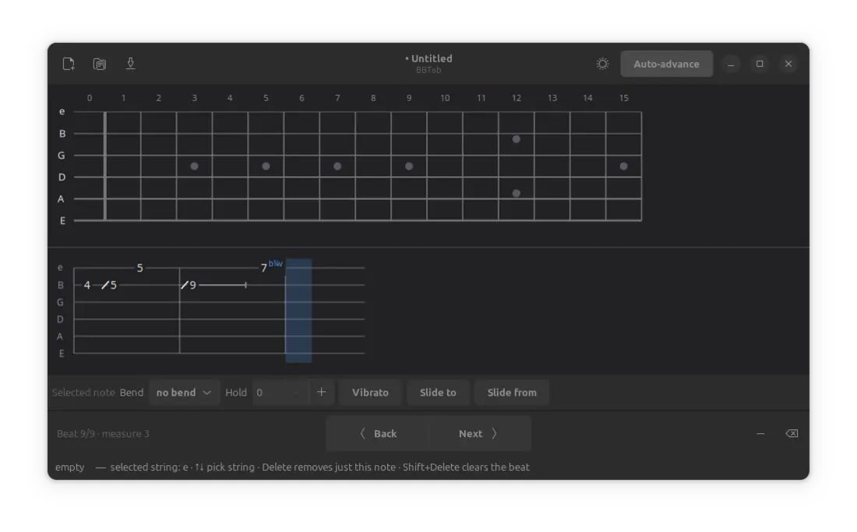
Task: Close the BBTab window
Action: click(788, 64)
